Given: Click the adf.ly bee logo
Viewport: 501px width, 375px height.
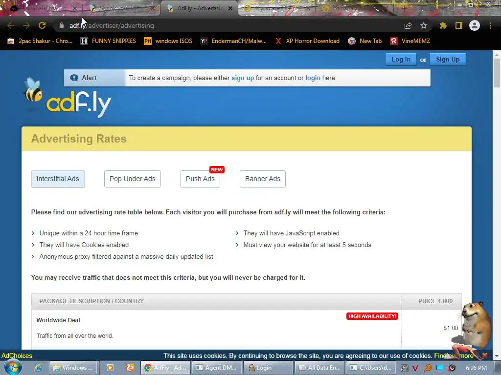Looking at the screenshot, I should [x=67, y=98].
